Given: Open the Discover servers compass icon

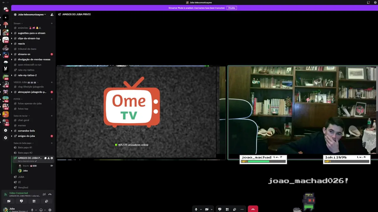Looking at the screenshot, I should point(6,138).
